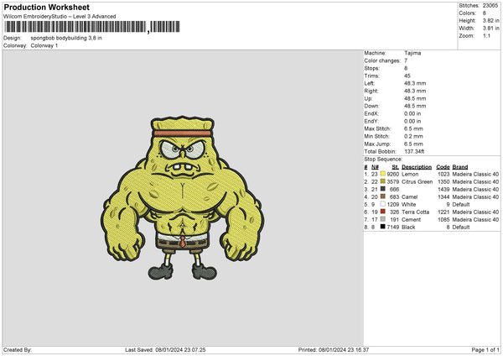This screenshot has height=356, width=503.
Task: Click the 'Last Saved: 08/01/2024' timestamp
Action: coord(165,349)
